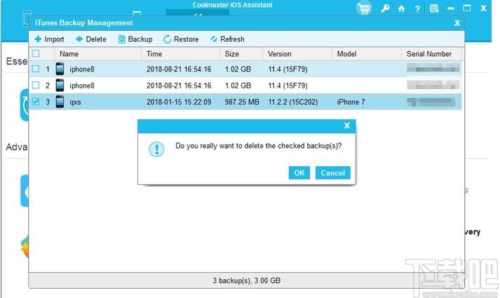Sort by the Time column header

[x=180, y=54]
